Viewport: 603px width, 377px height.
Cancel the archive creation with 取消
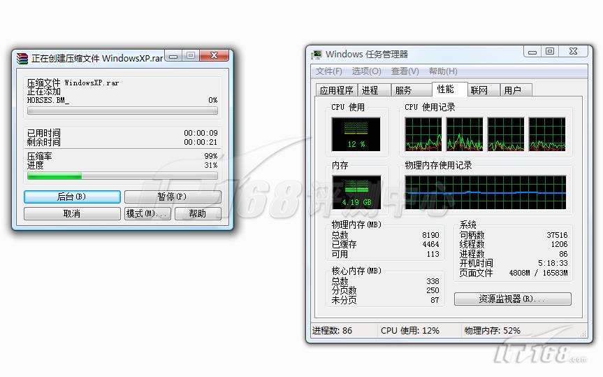coord(72,214)
